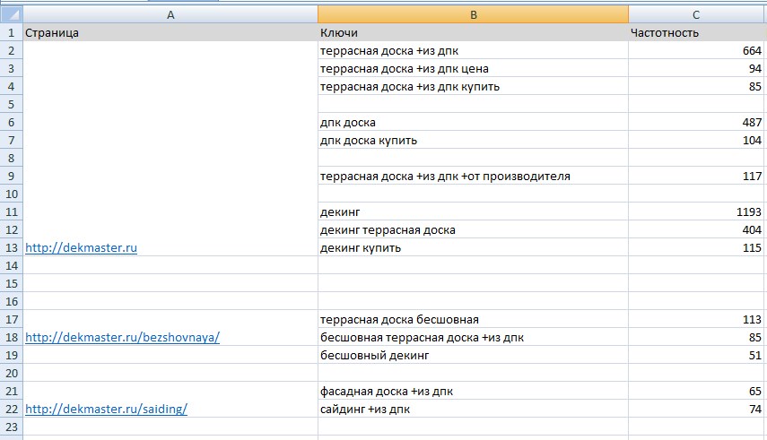Screen dimensions: 767x440
Task: Select row 22 header
Action: pos(12,410)
